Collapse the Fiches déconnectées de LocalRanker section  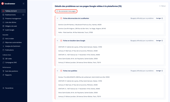pos(57,18)
